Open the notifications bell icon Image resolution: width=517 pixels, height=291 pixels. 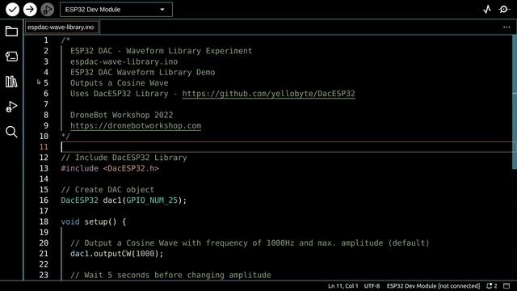coord(492,285)
